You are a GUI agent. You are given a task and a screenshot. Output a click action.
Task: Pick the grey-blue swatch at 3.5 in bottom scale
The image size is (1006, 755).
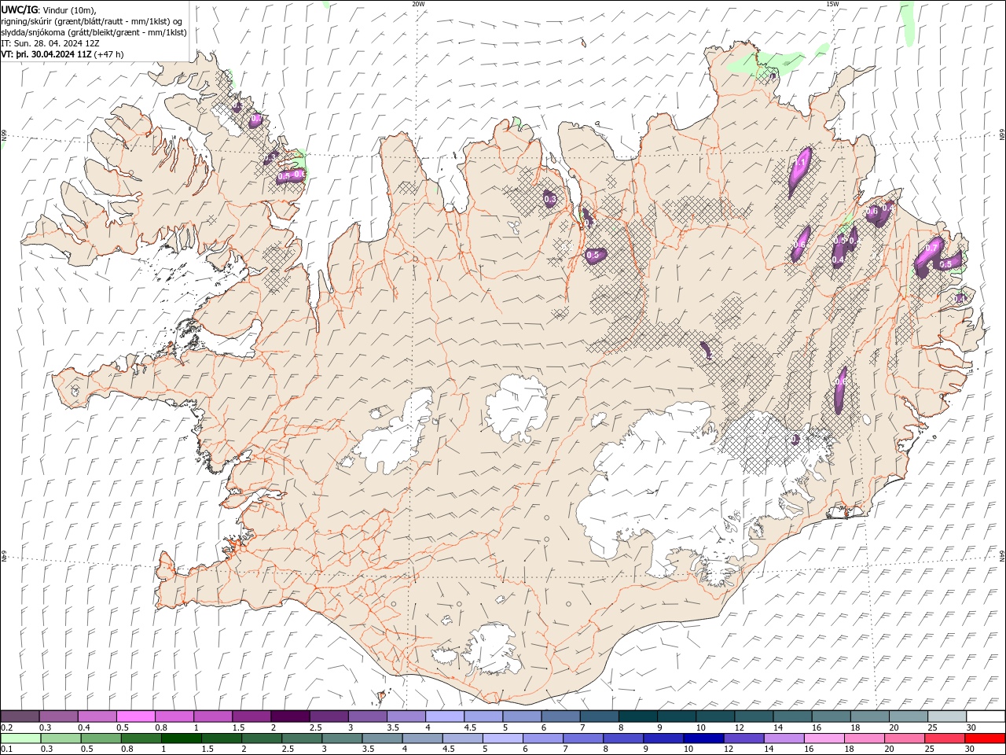click(383, 738)
